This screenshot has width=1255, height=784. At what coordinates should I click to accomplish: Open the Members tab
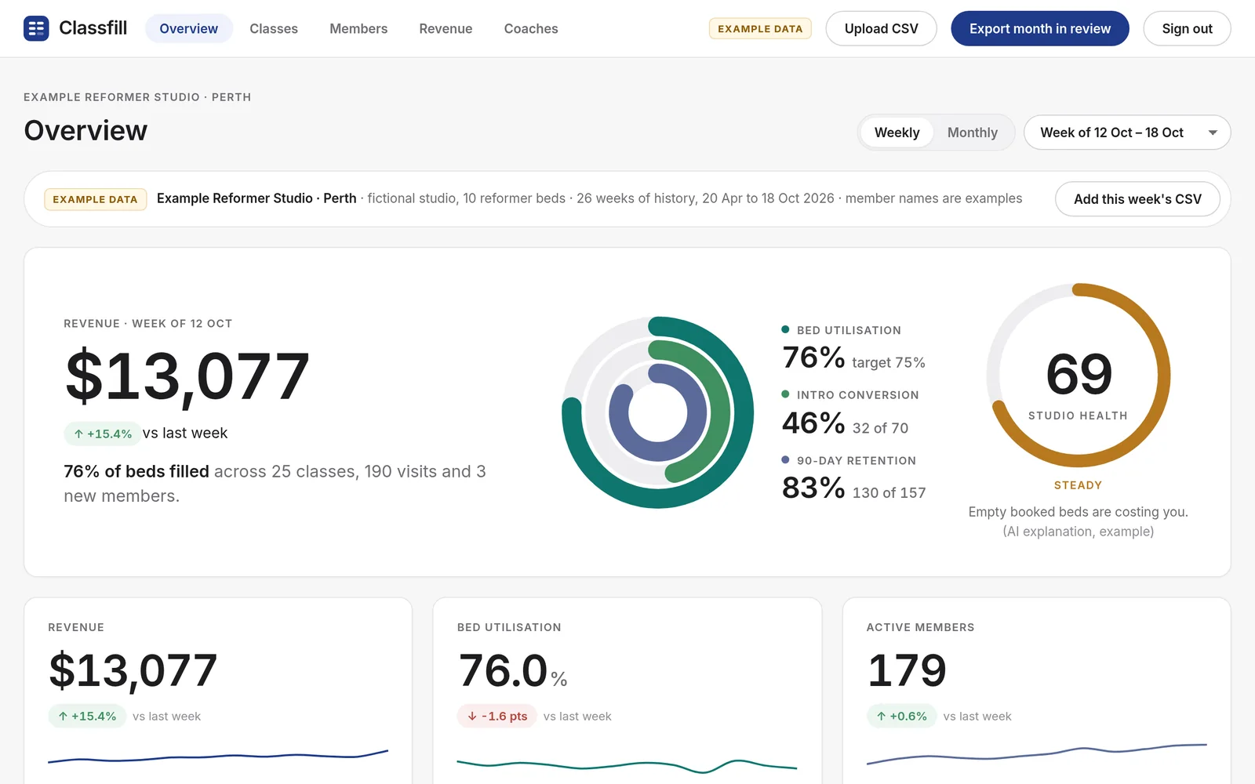click(x=358, y=28)
